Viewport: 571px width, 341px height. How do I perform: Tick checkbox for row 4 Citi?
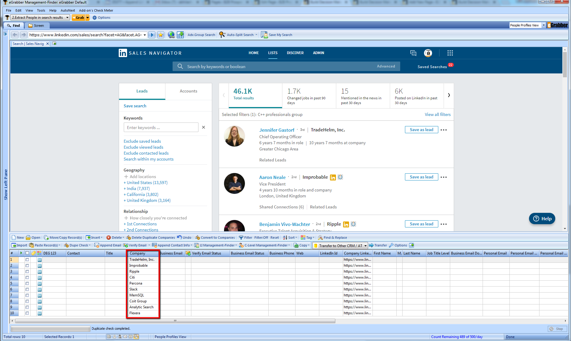coord(27,277)
